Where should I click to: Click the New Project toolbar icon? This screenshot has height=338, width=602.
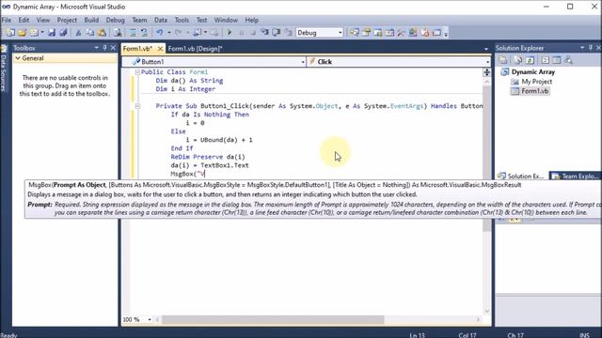coord(9,33)
